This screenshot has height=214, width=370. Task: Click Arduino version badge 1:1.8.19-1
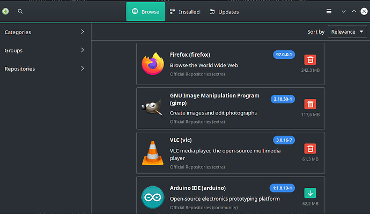282,188
